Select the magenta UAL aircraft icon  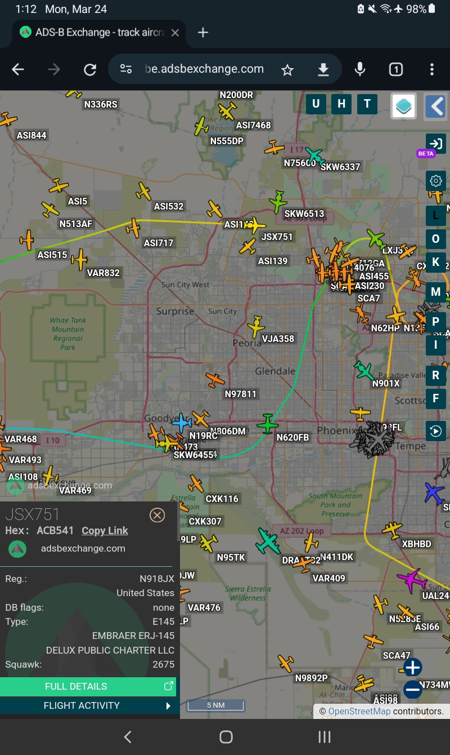pyautogui.click(x=412, y=580)
